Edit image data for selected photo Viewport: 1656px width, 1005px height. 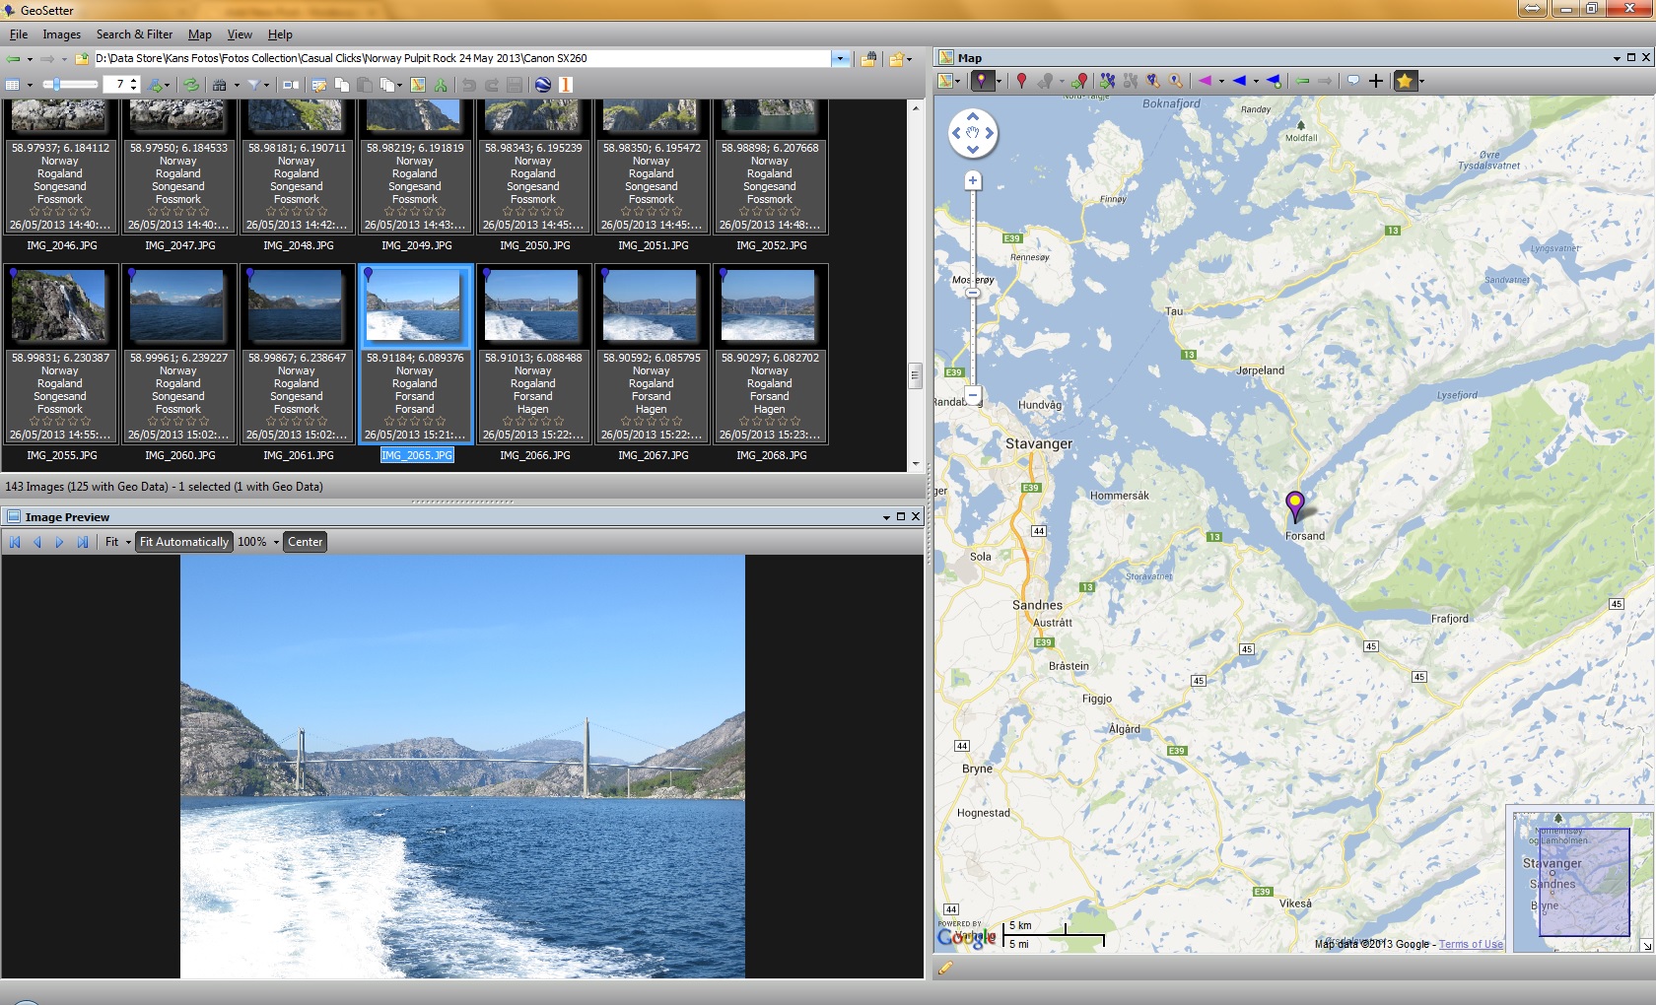[317, 85]
